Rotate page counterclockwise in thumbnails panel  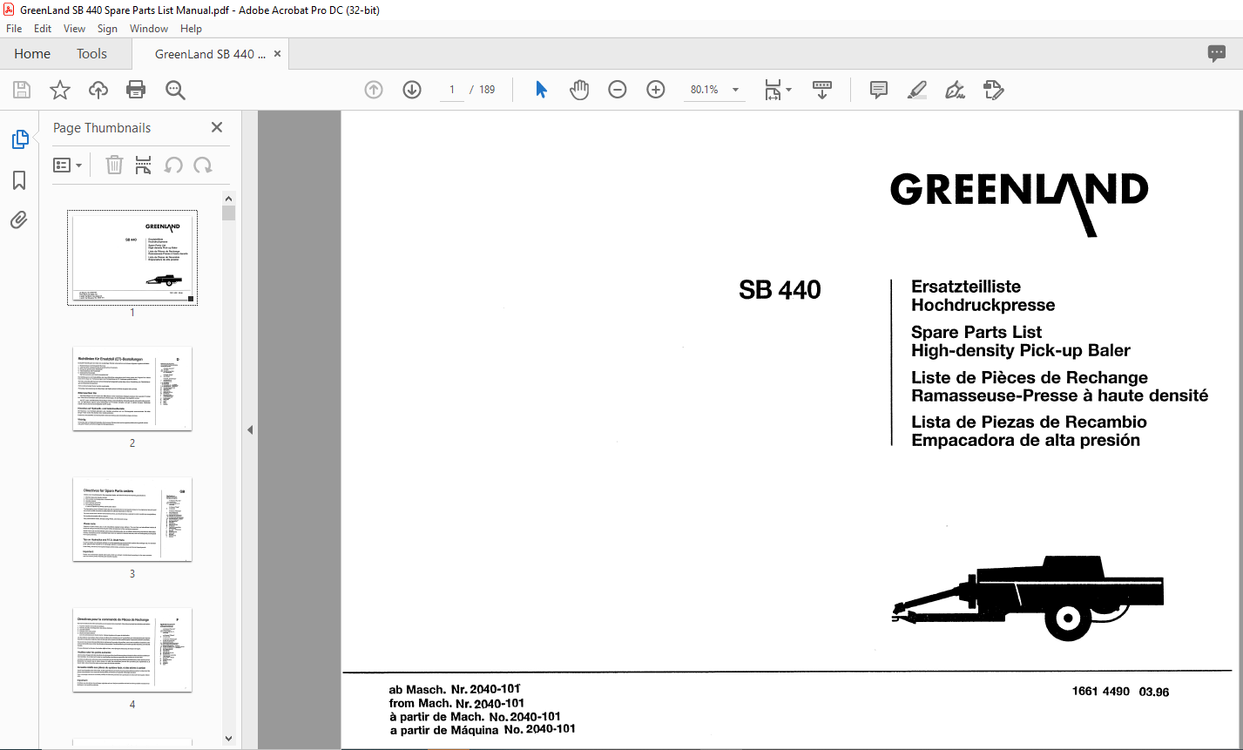(x=173, y=166)
